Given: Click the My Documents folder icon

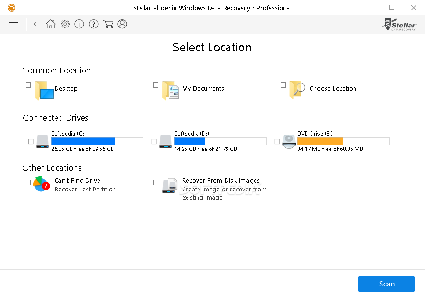Looking at the screenshot, I should 170,90.
